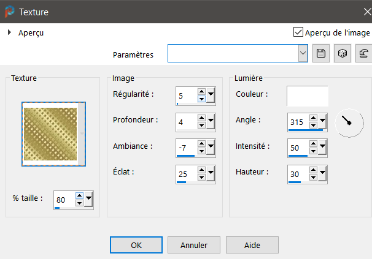
Task: Click into the Éclat value field
Action: pos(185,175)
